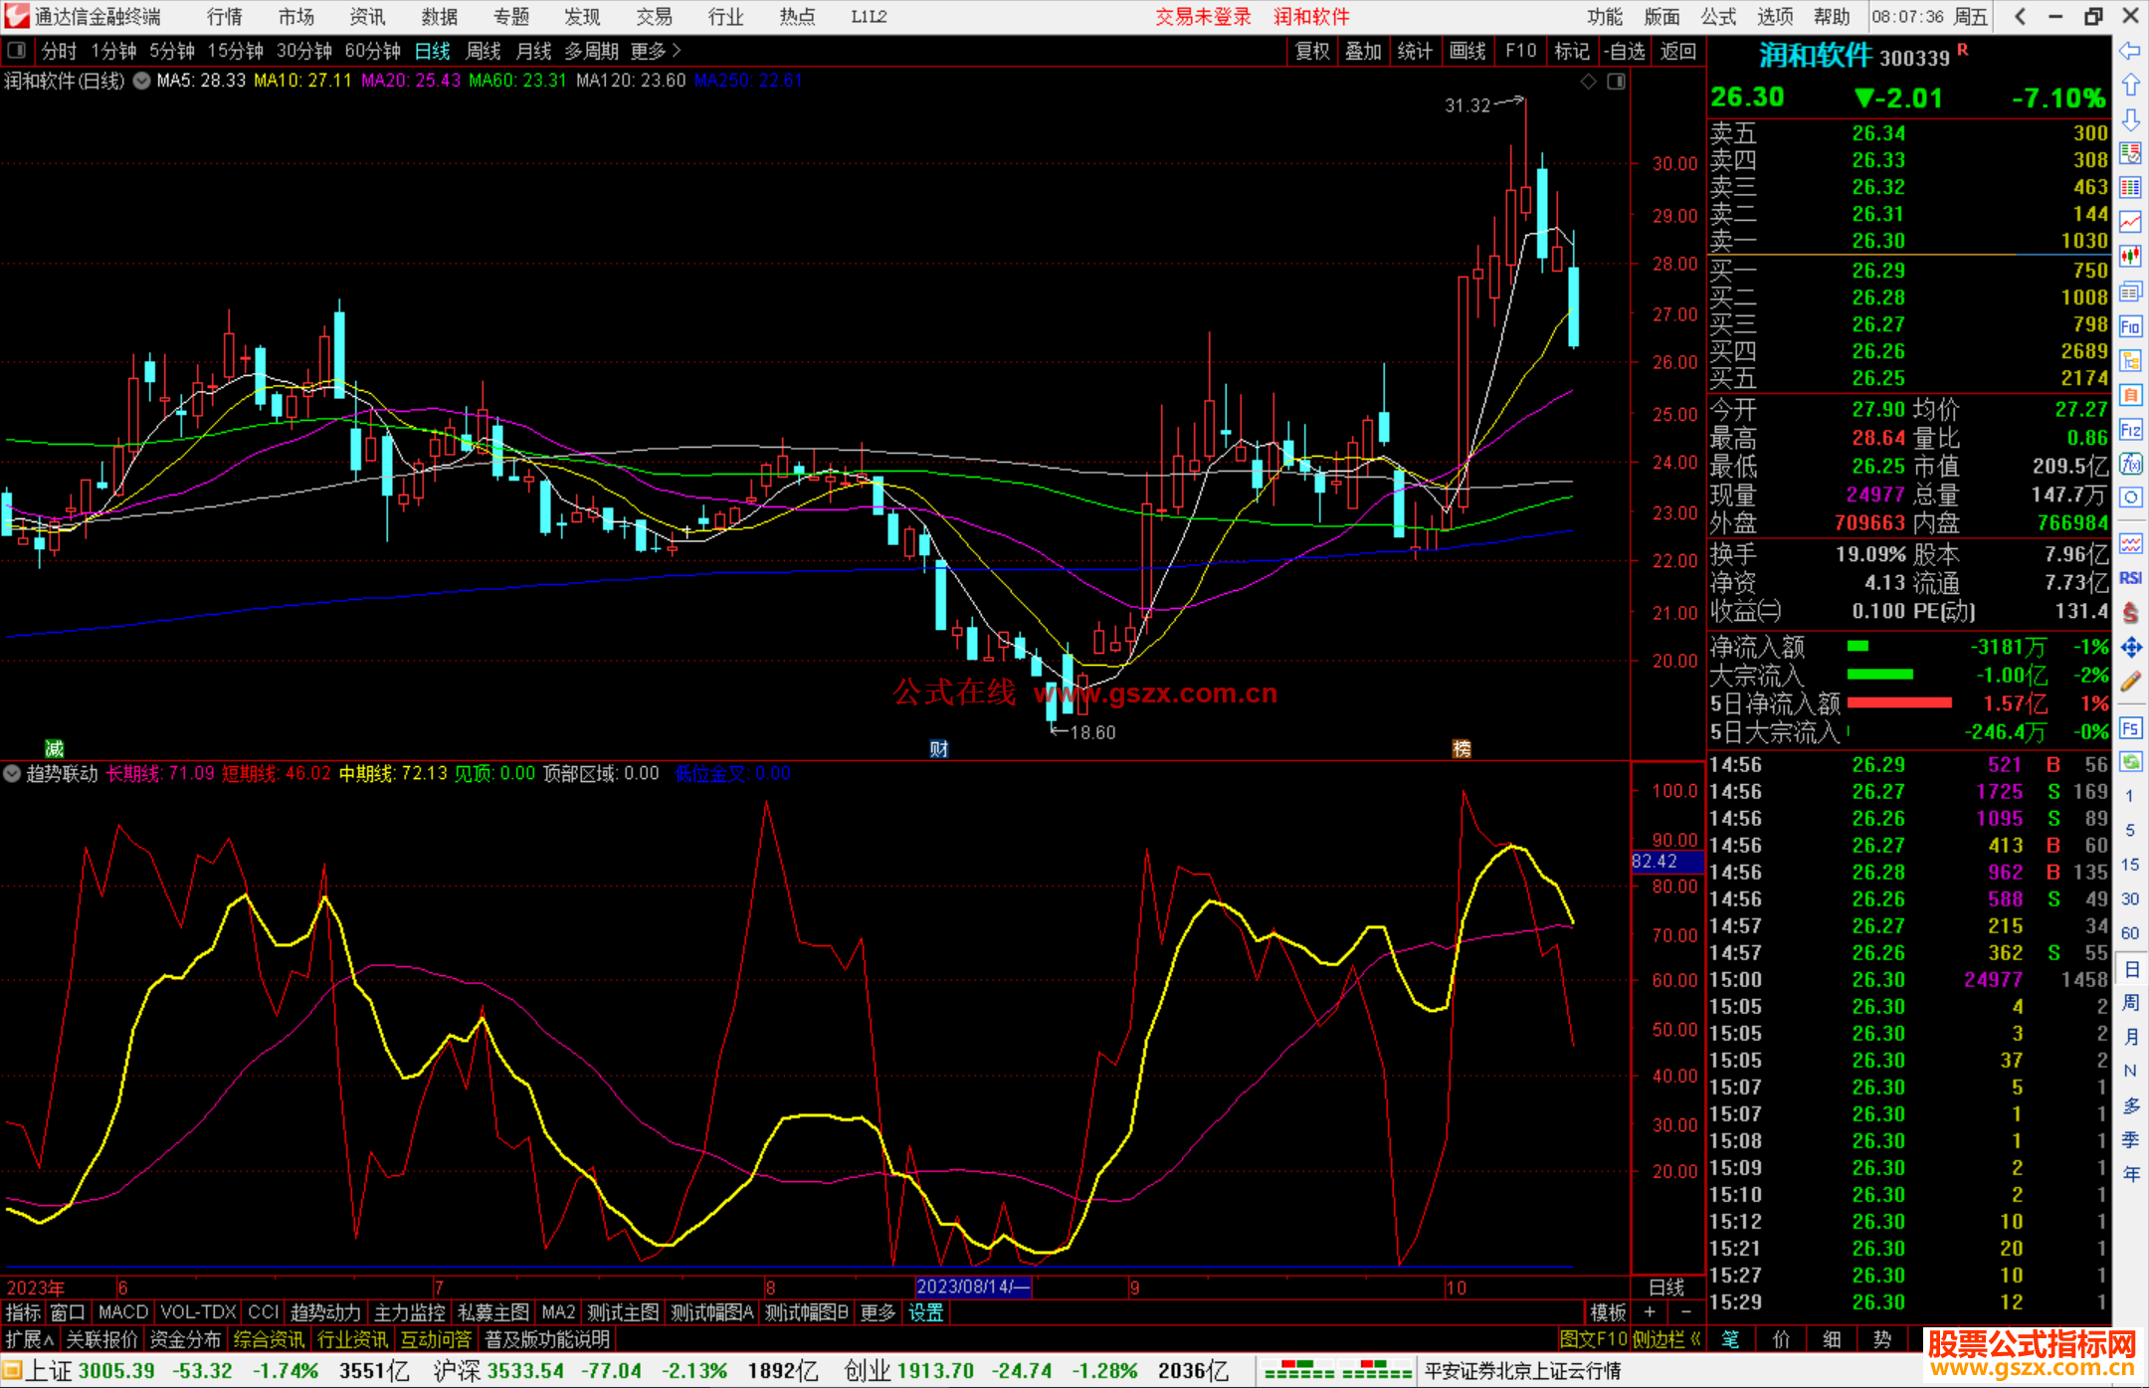Open the 公式 menu in title bar
Screen dimensions: 2149x1388
coord(1717,17)
